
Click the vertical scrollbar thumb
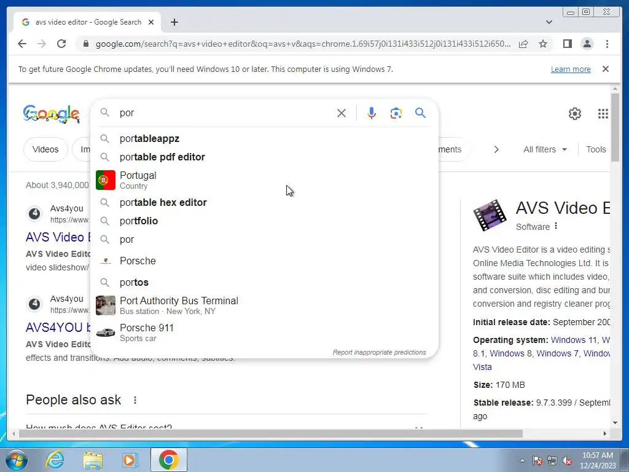[x=615, y=128]
